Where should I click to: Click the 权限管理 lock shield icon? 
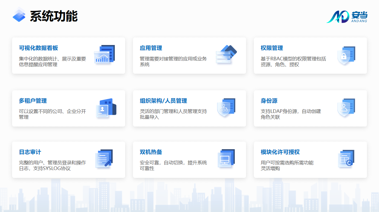pyautogui.click(x=346, y=55)
